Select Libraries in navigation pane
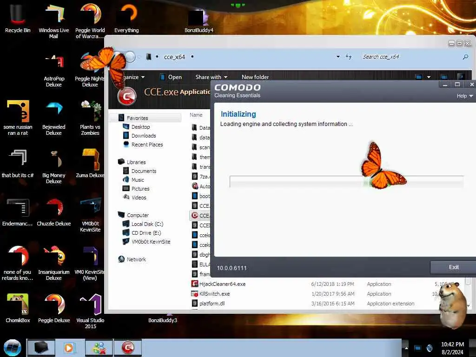The image size is (476, 357). click(136, 162)
